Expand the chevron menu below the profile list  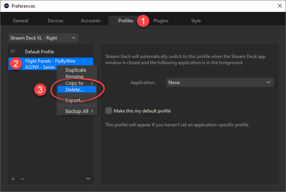[88, 179]
